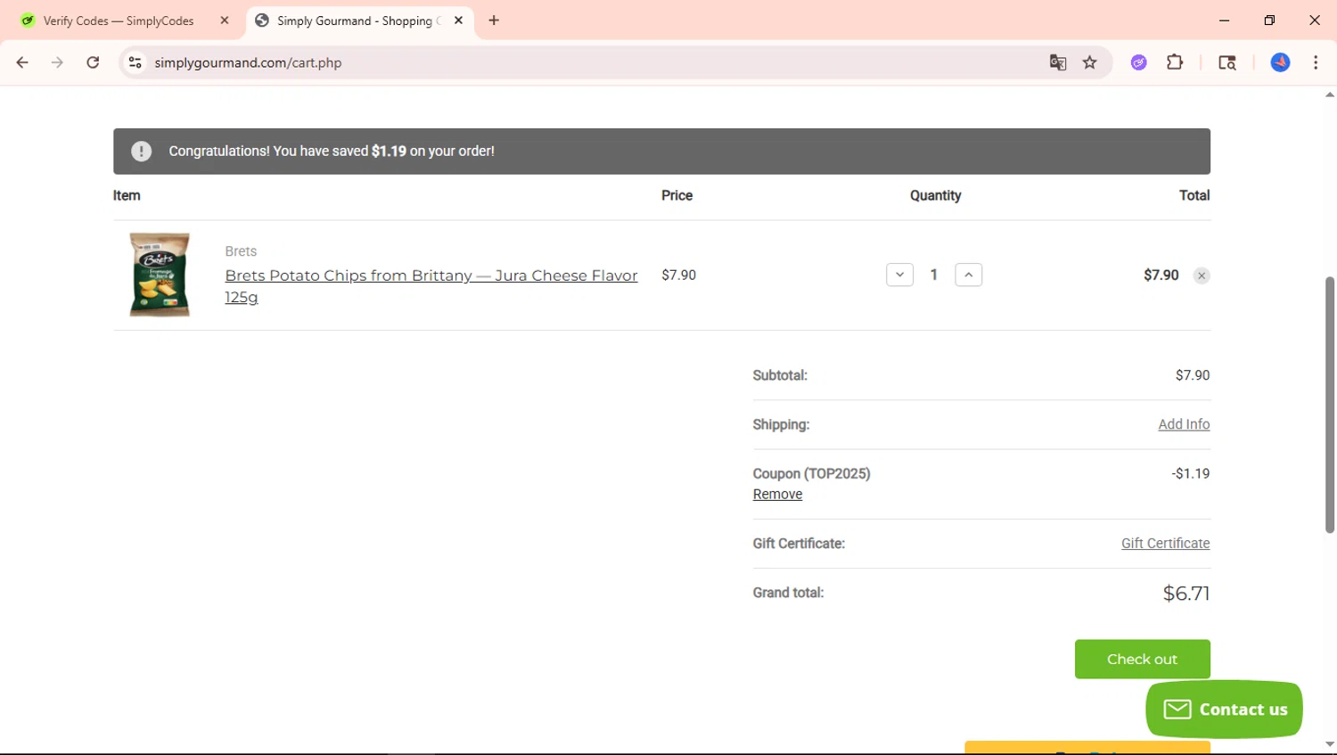
Task: Open the Brets chips product thumbnail
Action: click(160, 275)
